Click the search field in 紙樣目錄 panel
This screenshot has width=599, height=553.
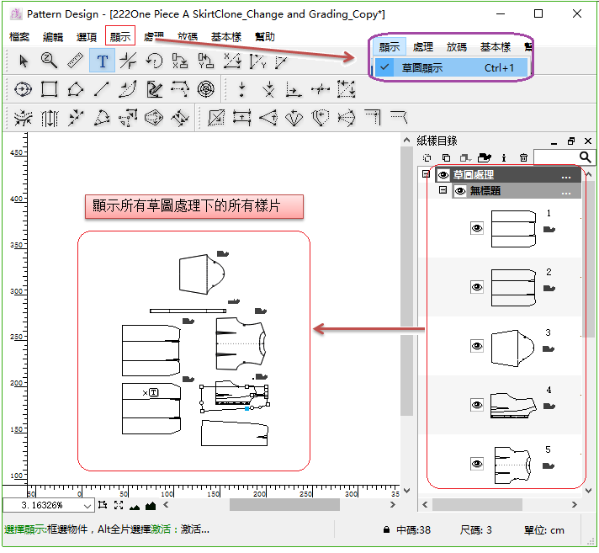(555, 157)
